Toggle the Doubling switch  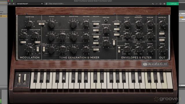point(162,40)
